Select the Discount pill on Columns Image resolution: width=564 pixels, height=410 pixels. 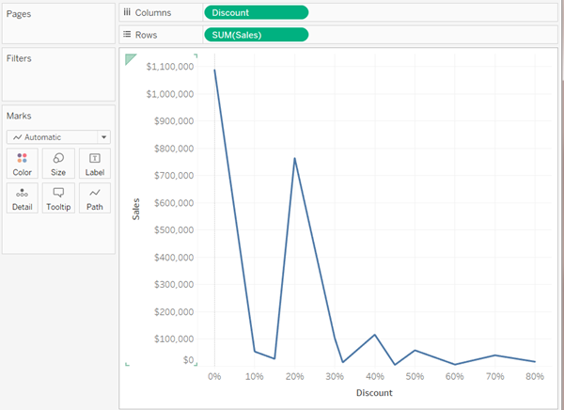tap(256, 12)
